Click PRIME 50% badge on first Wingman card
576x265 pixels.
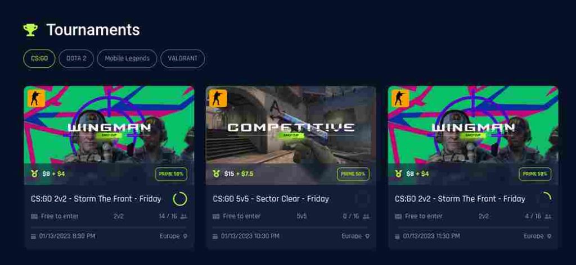point(171,174)
